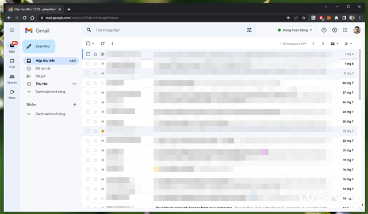Star the email dated 30 thg 7
This screenshot has height=214, width=368.
pos(95,83)
